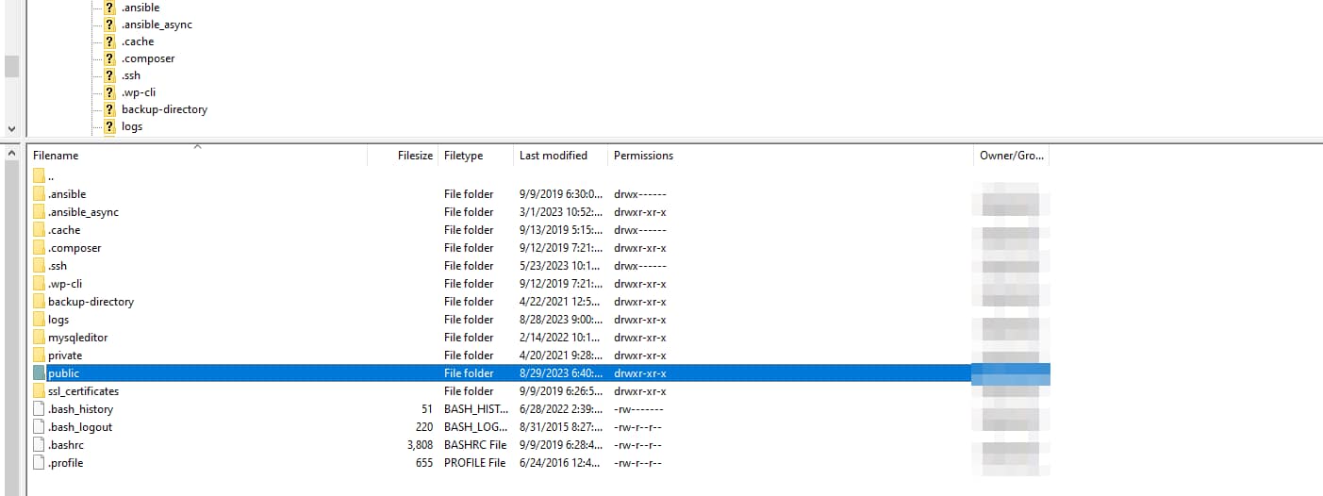
Task: Click the .composer folder icon in file list
Action: 39,248
